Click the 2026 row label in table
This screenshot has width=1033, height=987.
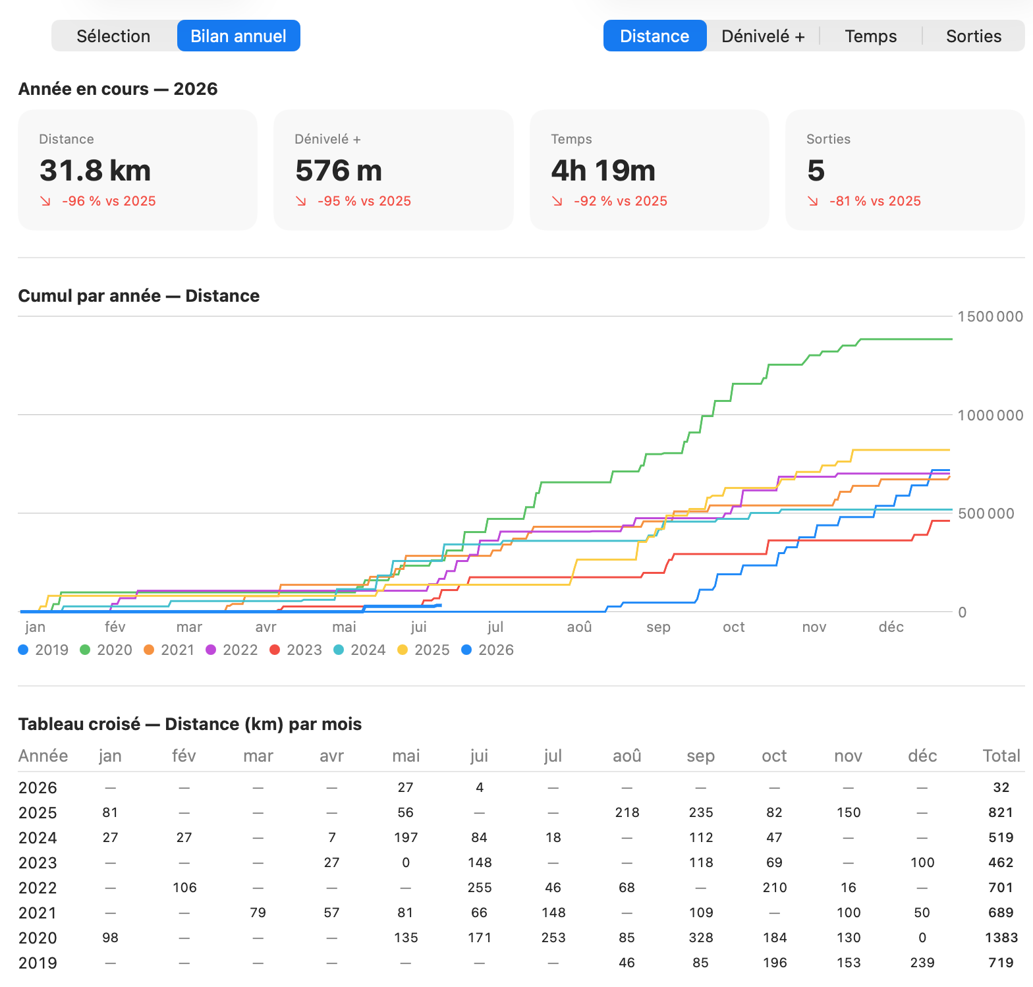pyautogui.click(x=38, y=787)
